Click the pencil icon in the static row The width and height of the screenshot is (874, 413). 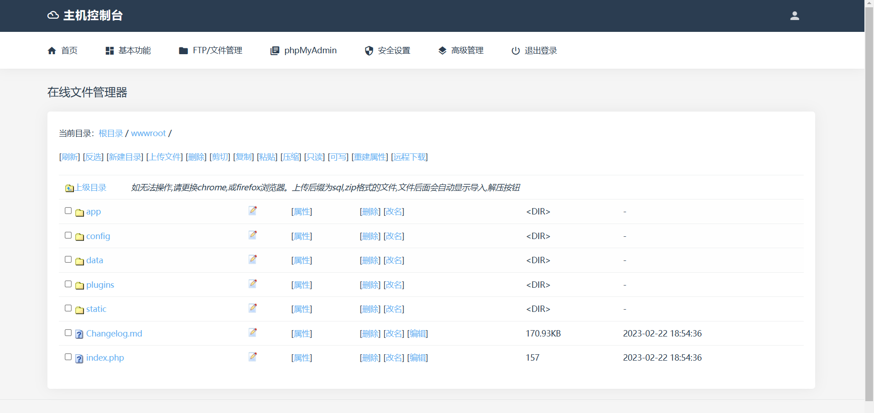click(x=253, y=308)
